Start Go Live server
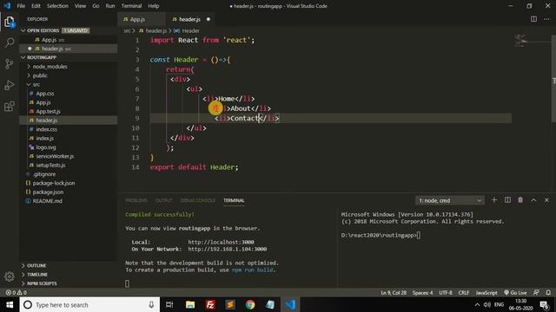Image resolution: width=556 pixels, height=312 pixels. tap(515, 293)
